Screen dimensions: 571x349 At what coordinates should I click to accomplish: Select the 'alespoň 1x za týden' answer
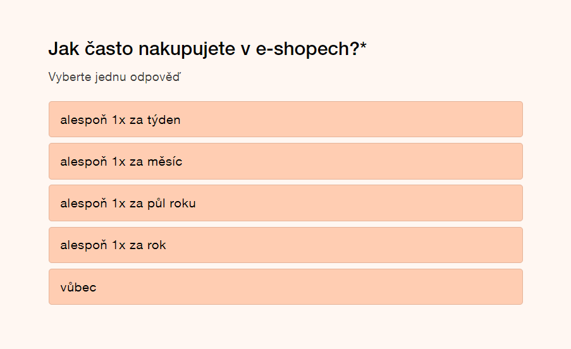click(285, 119)
